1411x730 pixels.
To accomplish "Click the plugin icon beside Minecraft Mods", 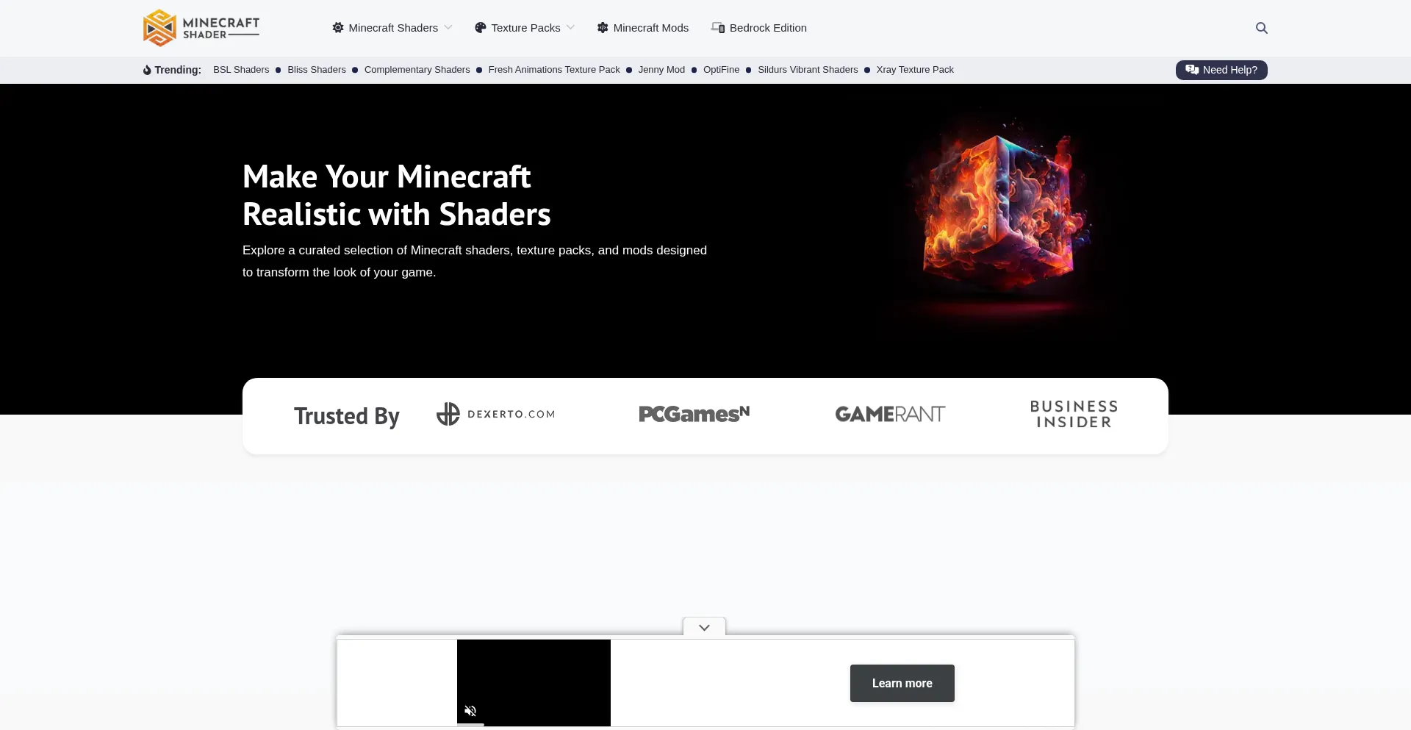I will (x=602, y=27).
